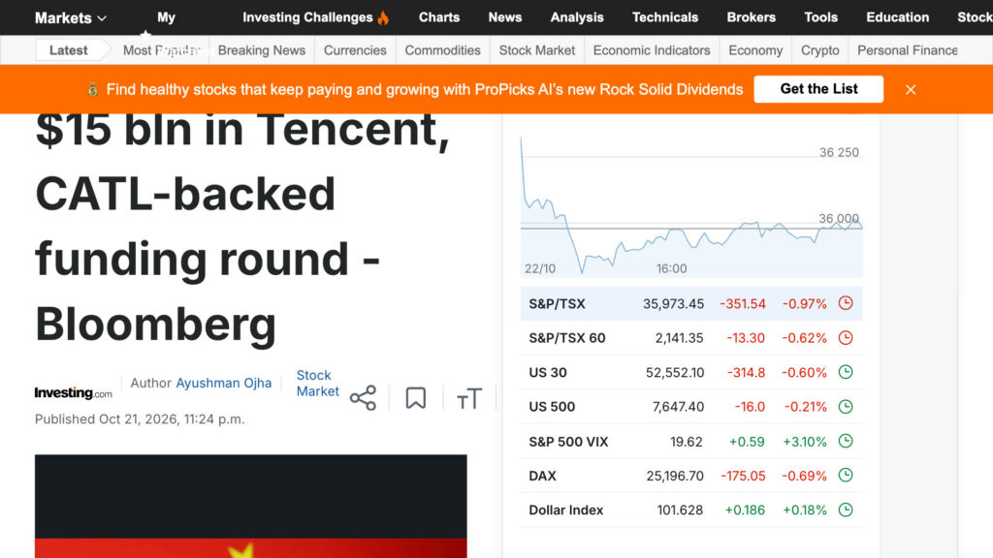Click the S&P/TSX intraday chart

[690, 206]
